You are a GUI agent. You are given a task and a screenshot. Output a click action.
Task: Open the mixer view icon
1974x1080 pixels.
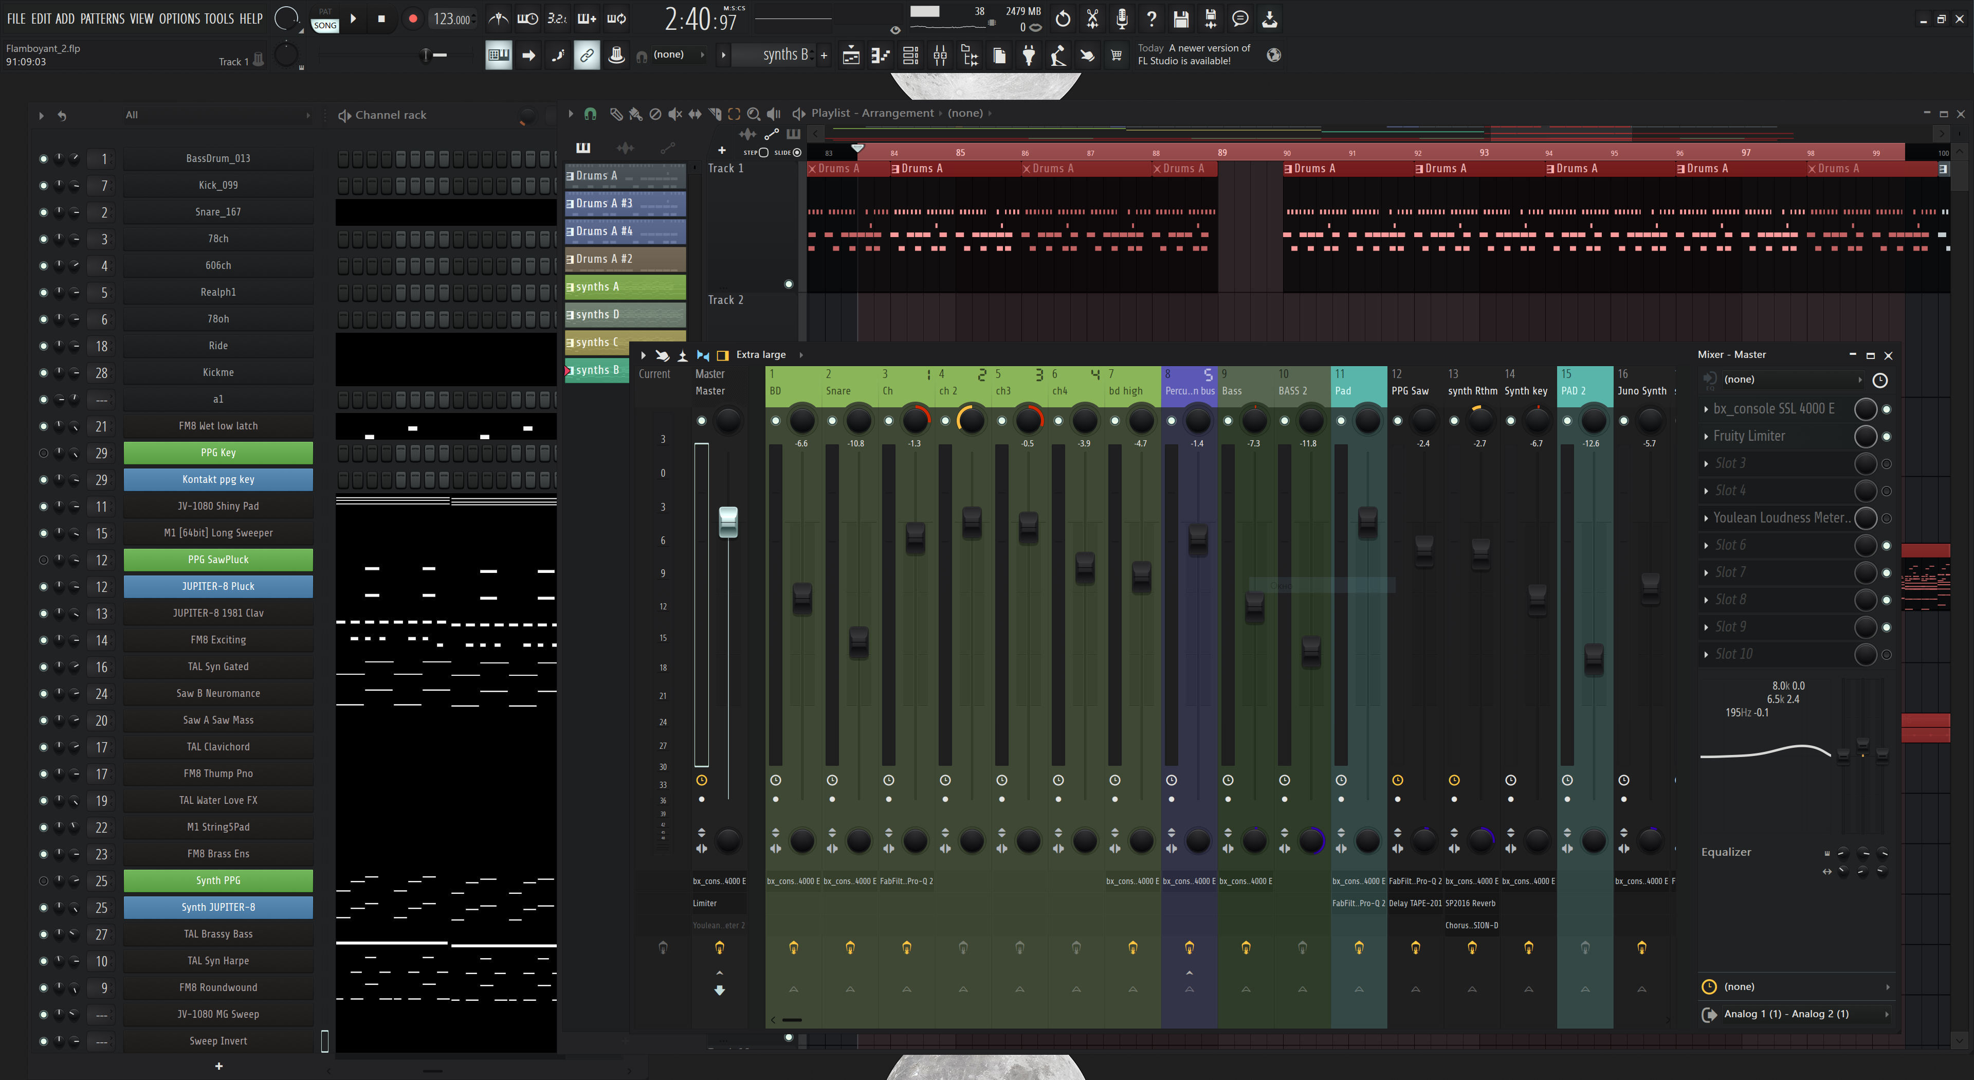coord(940,55)
